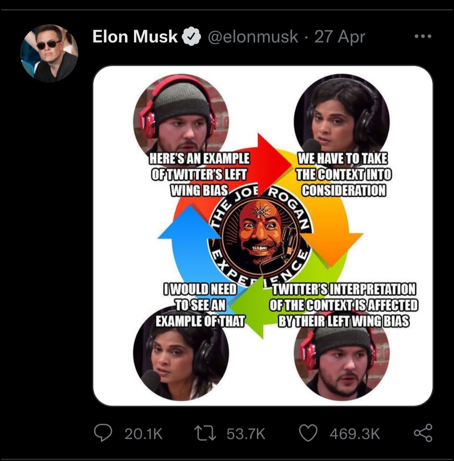
Task: Click the "Here's an example" meme caption
Action: tap(199, 174)
